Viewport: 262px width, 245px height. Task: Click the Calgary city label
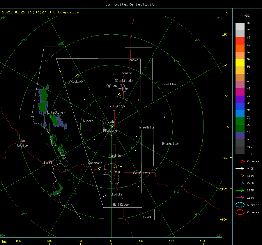[114, 171]
